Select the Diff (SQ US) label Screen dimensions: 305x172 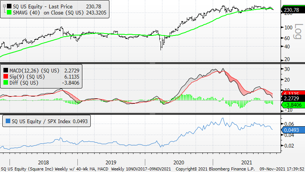(x=24, y=83)
